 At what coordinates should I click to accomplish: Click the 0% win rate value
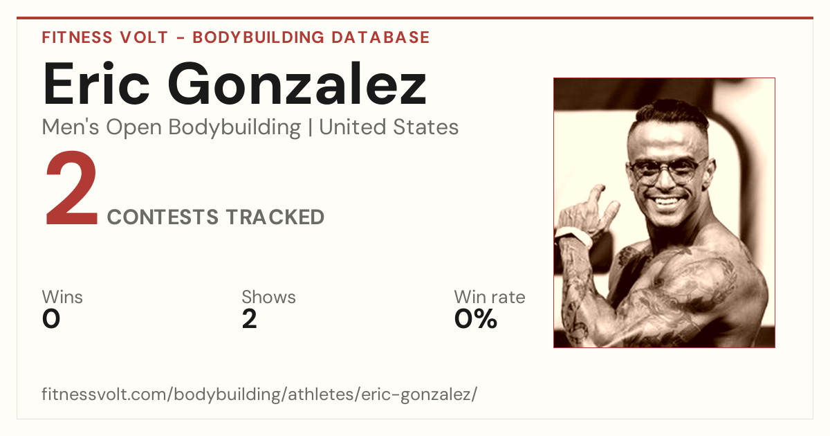(x=476, y=319)
